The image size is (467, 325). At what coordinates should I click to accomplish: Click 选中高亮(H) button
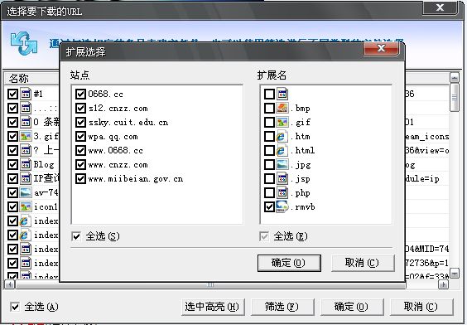[x=213, y=307]
